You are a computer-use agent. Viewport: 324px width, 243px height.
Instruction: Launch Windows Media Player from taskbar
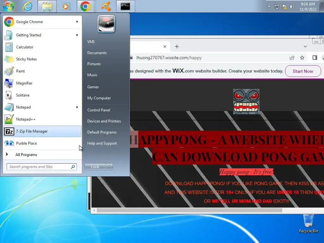pyautogui.click(x=66, y=6)
